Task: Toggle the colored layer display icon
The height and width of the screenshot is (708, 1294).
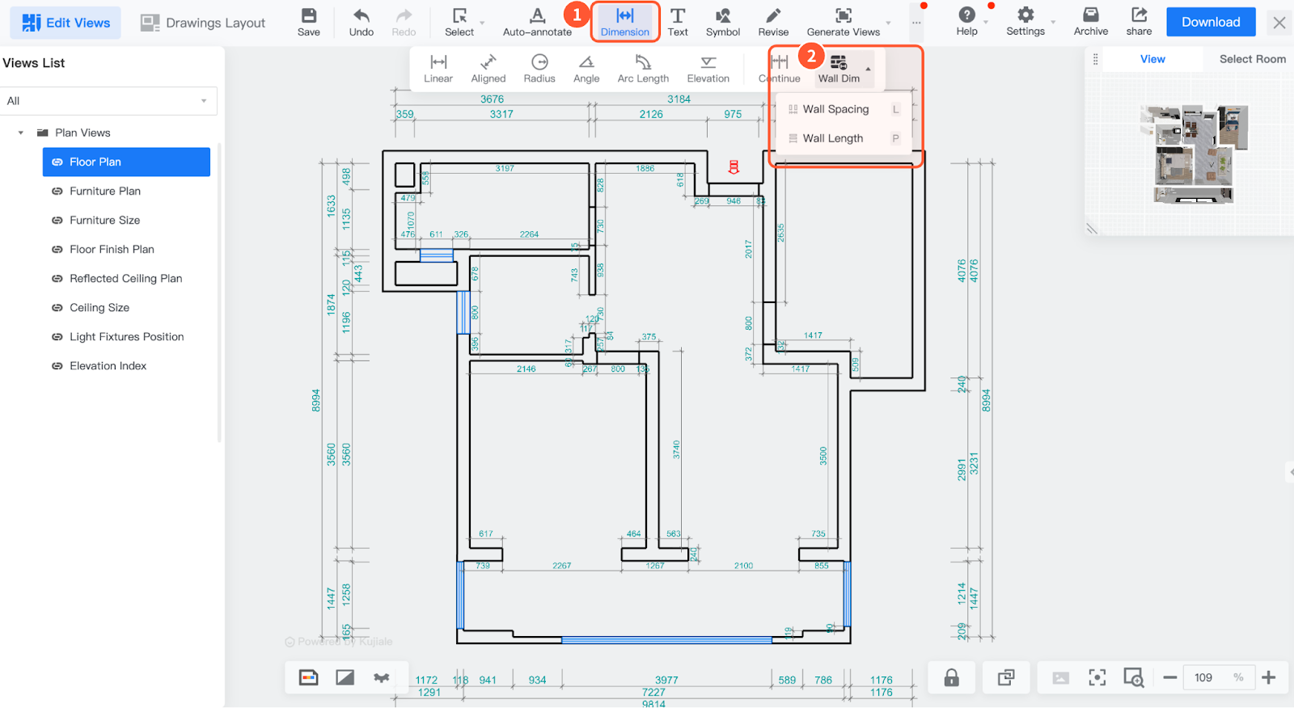Action: (x=309, y=677)
